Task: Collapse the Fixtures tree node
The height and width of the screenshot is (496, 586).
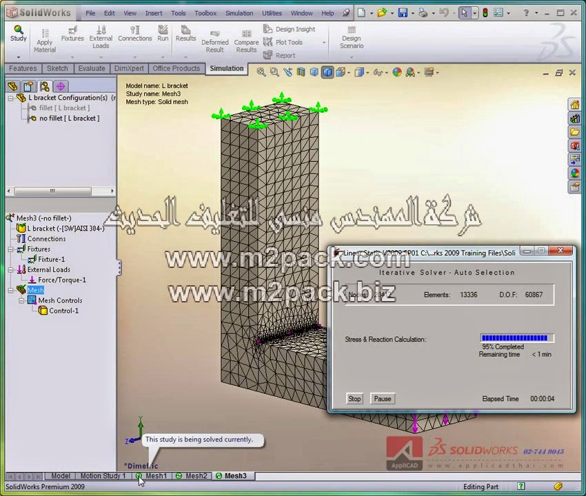Action: [11, 249]
